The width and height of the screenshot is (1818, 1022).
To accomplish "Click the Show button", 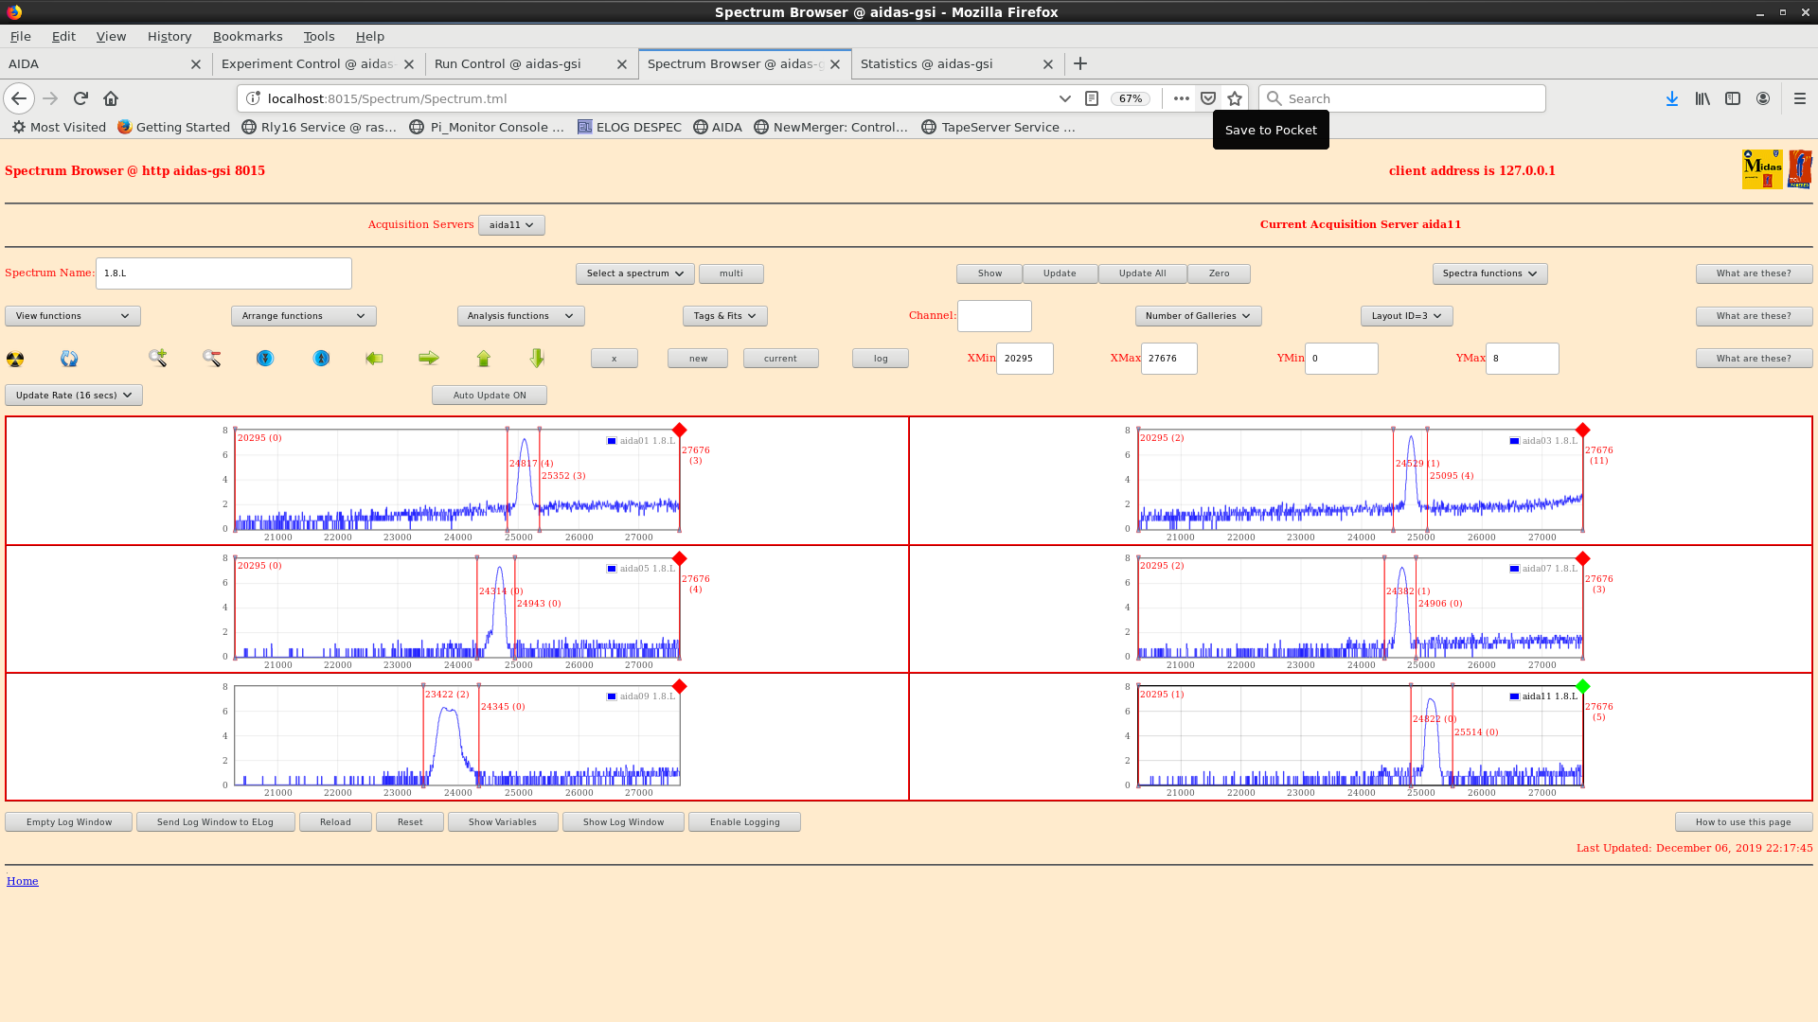I will pyautogui.click(x=989, y=273).
